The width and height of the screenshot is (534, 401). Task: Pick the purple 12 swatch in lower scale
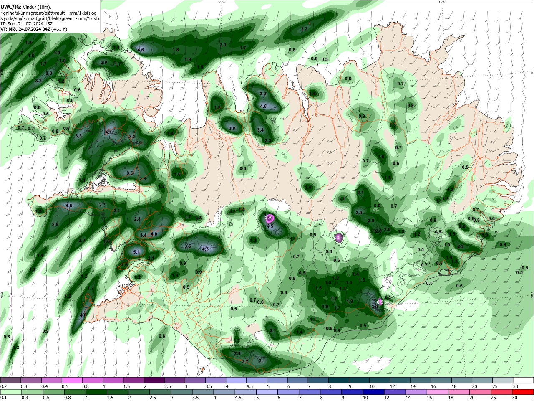395,392
